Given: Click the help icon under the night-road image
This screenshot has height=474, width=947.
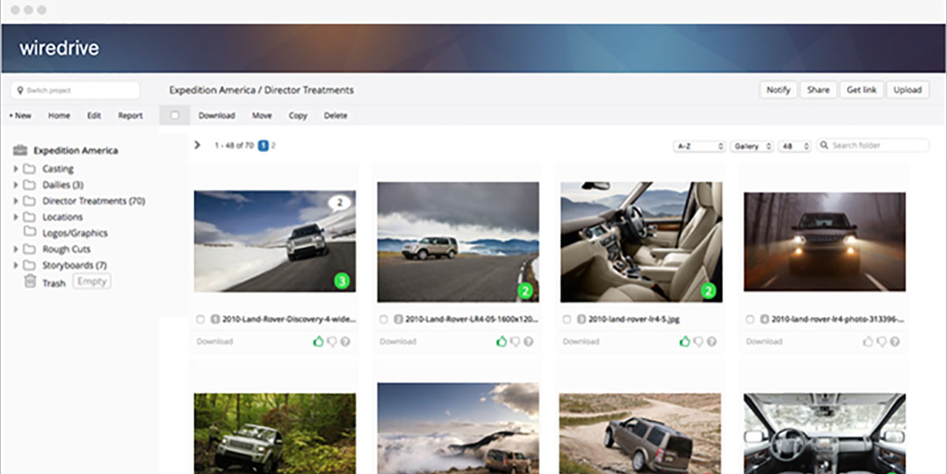Looking at the screenshot, I should pos(895,342).
